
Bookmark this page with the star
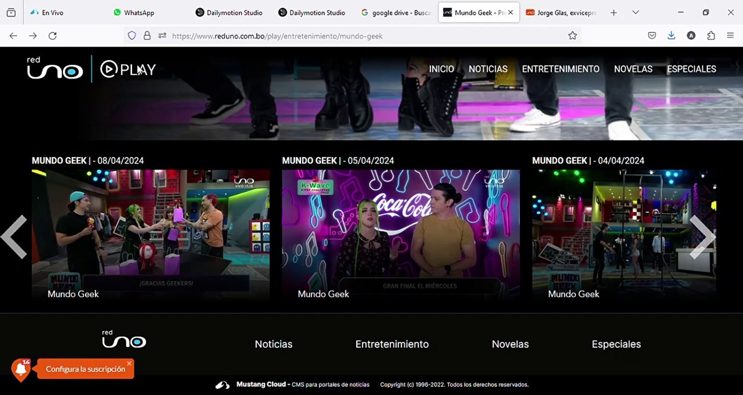coord(572,36)
